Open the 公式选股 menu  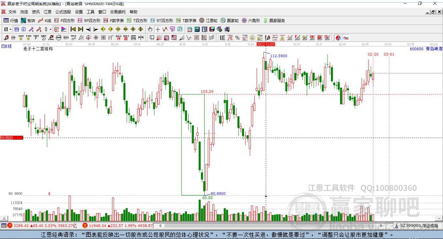tap(63, 12)
